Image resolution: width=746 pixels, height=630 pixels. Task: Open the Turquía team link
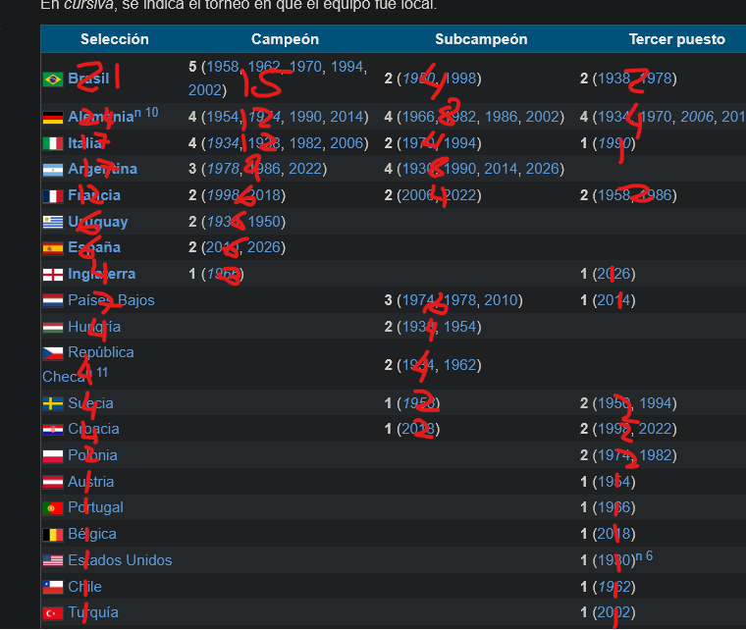[x=93, y=612]
